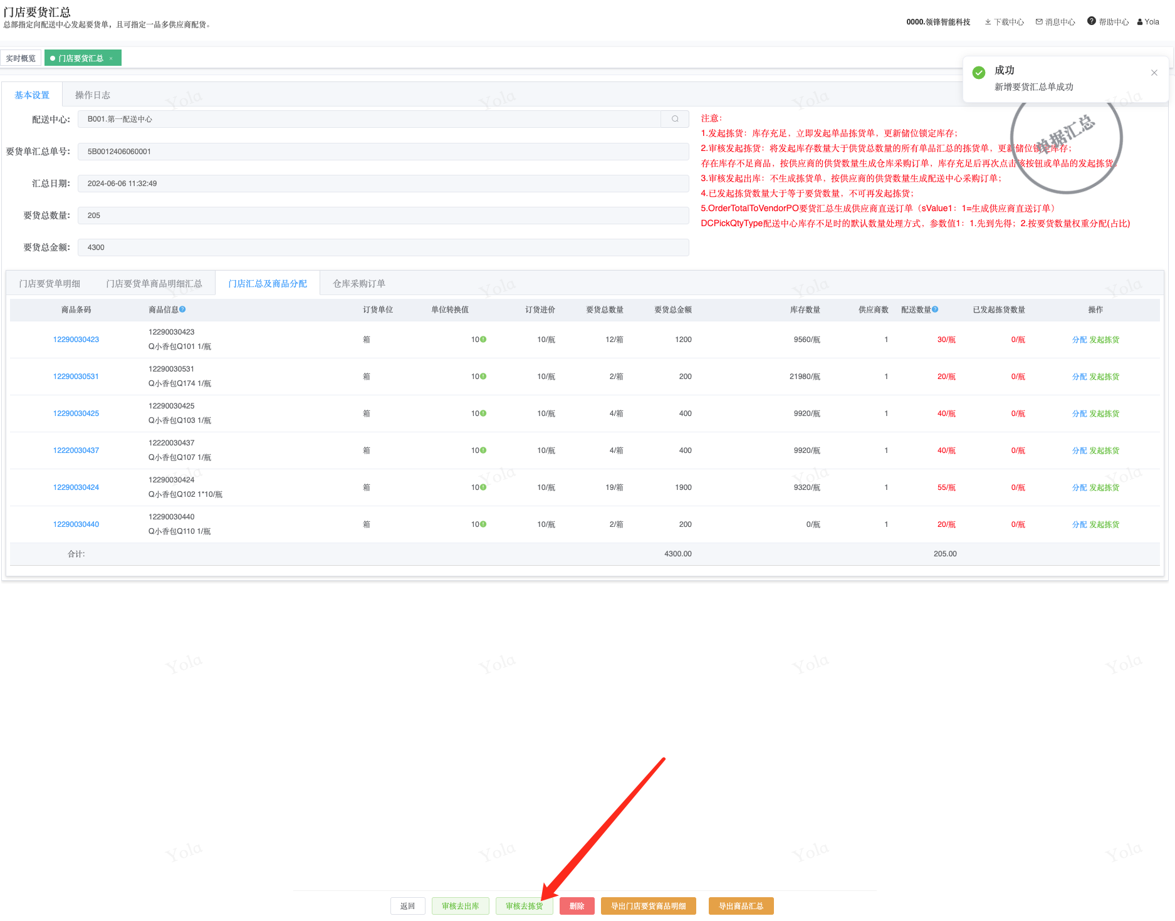1175x921 pixels.
Task: Switch to the 操作日志 tab
Action: (92, 95)
